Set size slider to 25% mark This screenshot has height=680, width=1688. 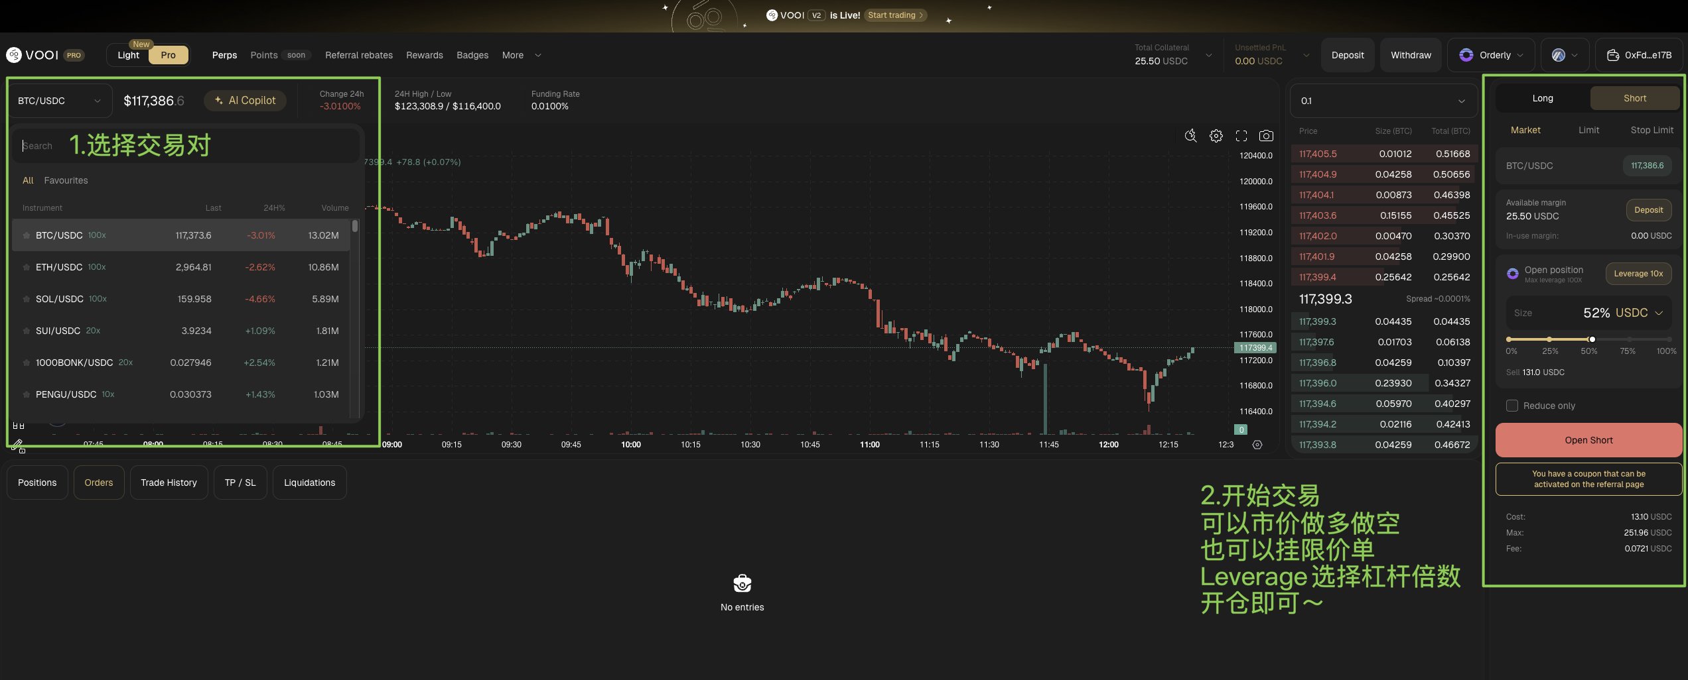(x=1549, y=339)
